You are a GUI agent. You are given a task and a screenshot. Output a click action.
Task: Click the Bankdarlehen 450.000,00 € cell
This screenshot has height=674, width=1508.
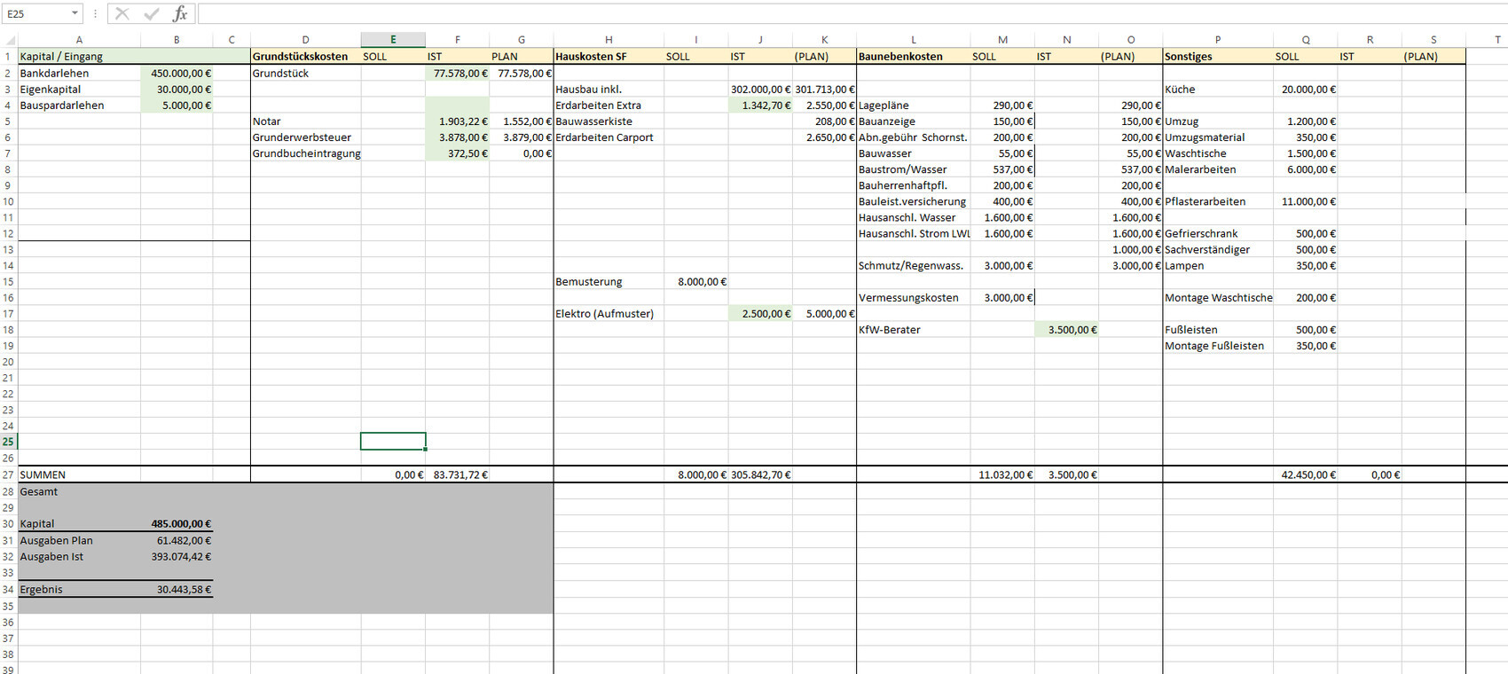[x=177, y=74]
